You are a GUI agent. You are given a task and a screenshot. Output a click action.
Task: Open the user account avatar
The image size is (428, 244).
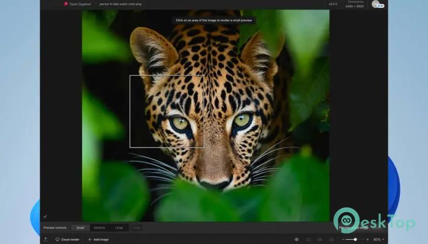pos(375,4)
